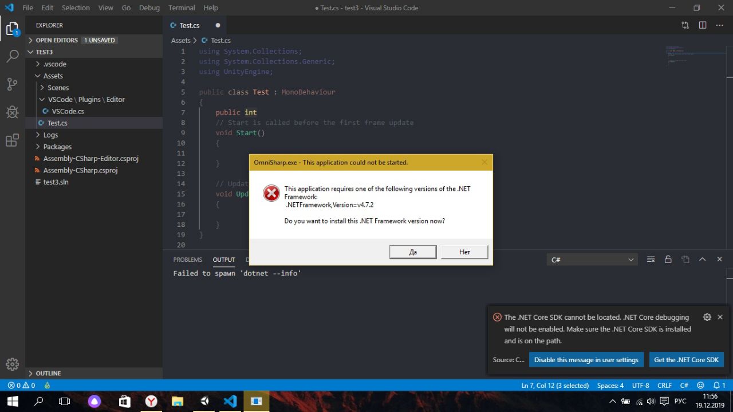This screenshot has height=412, width=733.
Task: Launch Yandex Browser from the taskbar
Action: pyautogui.click(x=151, y=401)
